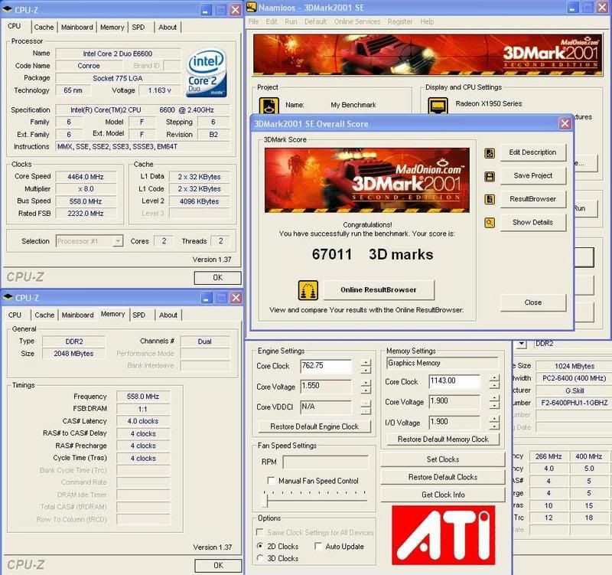Click the I/O Voltage 1.900 field

point(454,423)
